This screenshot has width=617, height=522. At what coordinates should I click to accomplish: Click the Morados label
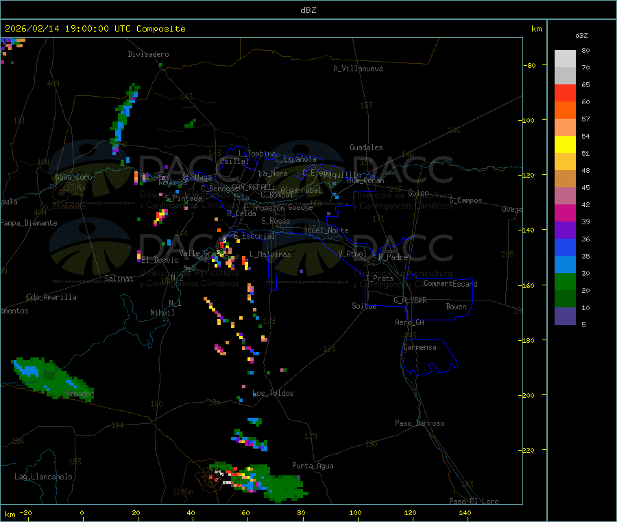pyautogui.click(x=80, y=394)
